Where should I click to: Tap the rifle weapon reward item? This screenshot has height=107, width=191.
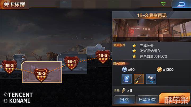coord(139,79)
